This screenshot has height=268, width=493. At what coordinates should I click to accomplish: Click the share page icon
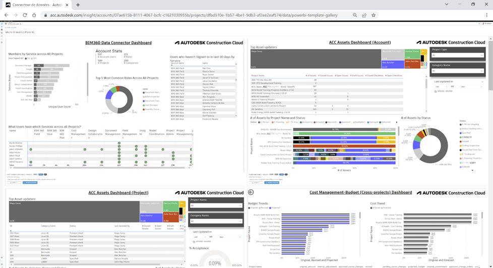coord(364,15)
